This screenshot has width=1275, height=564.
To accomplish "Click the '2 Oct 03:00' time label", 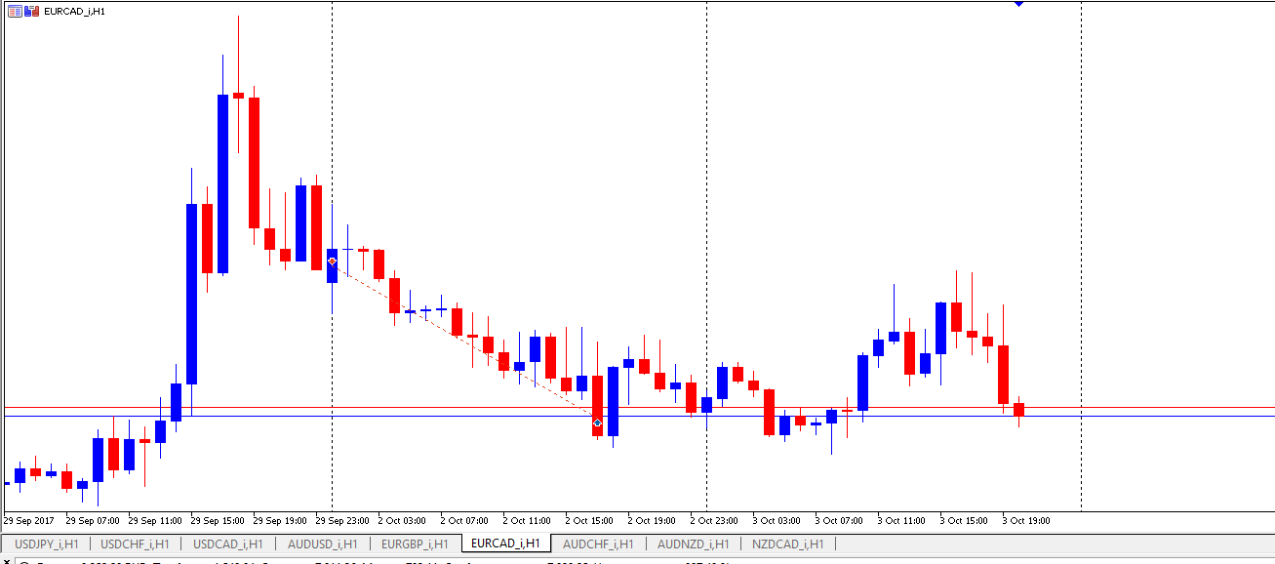I will click(x=403, y=521).
